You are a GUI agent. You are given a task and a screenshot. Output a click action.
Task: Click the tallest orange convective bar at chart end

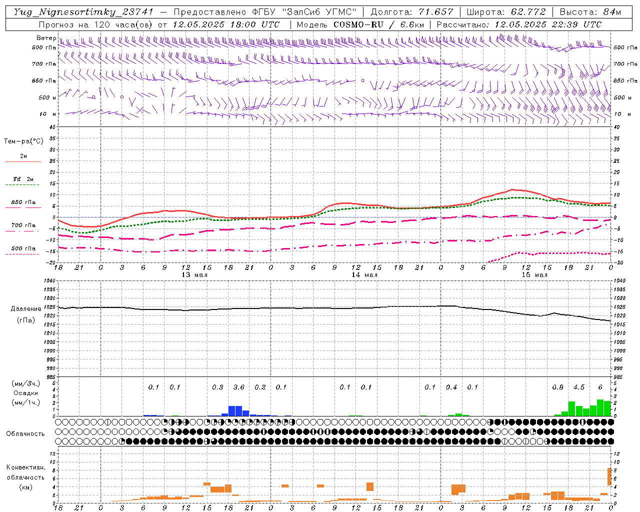pos(609,476)
